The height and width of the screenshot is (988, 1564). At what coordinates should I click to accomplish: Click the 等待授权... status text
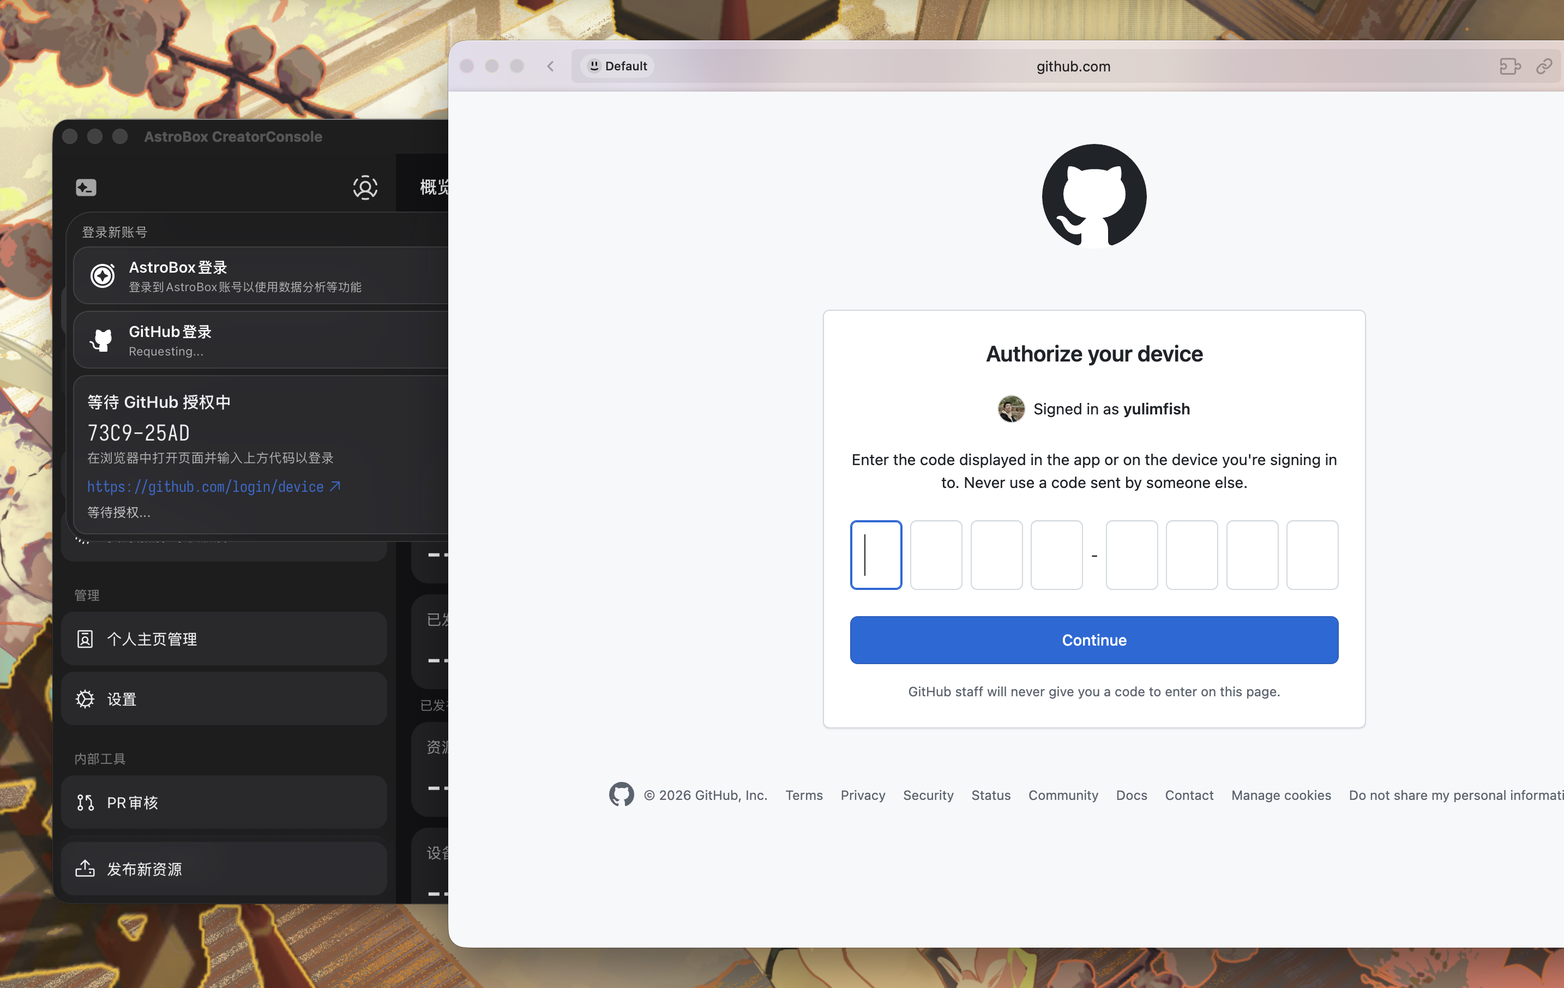pos(119,513)
